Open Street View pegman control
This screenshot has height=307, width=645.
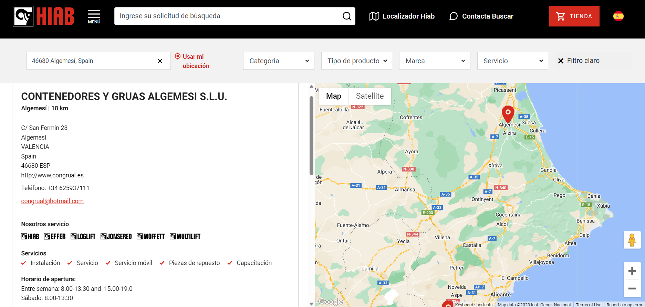pyautogui.click(x=632, y=240)
